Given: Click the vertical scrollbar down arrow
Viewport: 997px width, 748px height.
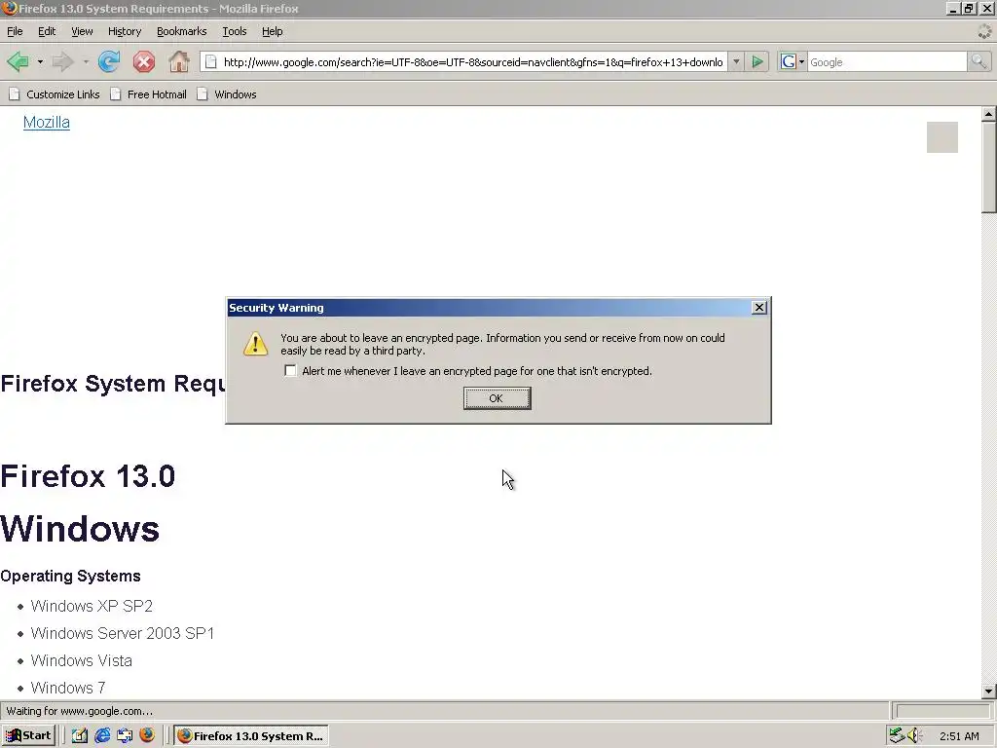Looking at the screenshot, I should 988,691.
